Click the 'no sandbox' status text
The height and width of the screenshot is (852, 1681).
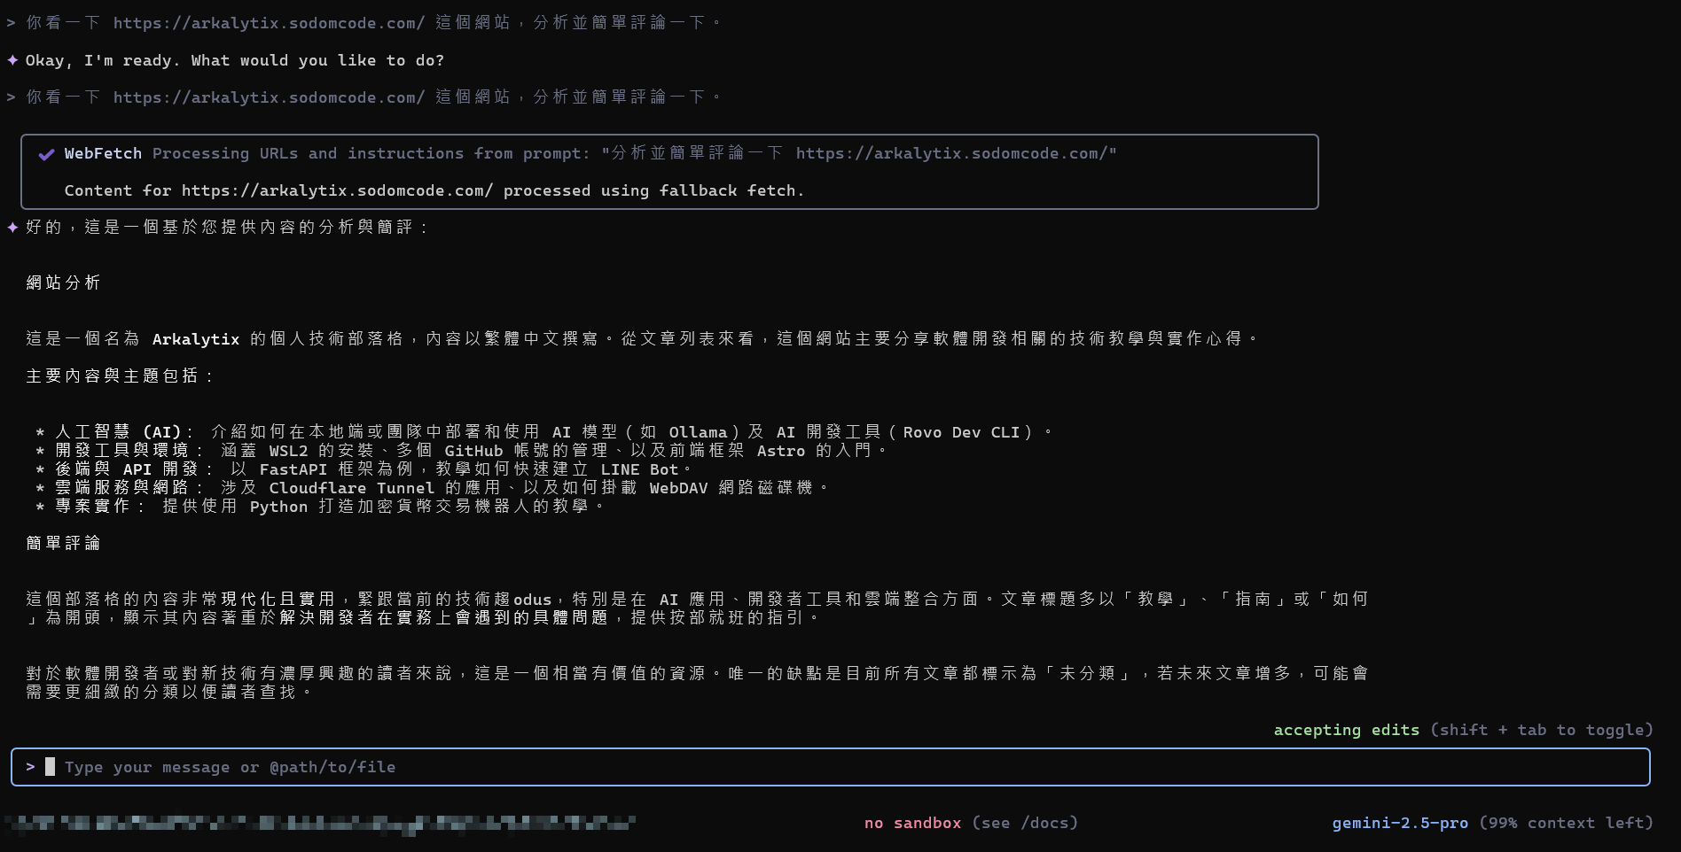(912, 823)
